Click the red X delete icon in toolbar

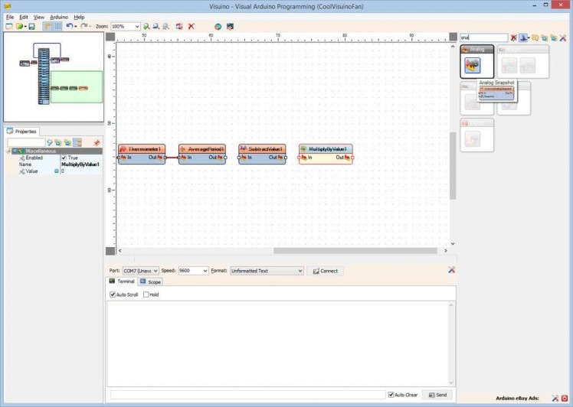tap(191, 26)
